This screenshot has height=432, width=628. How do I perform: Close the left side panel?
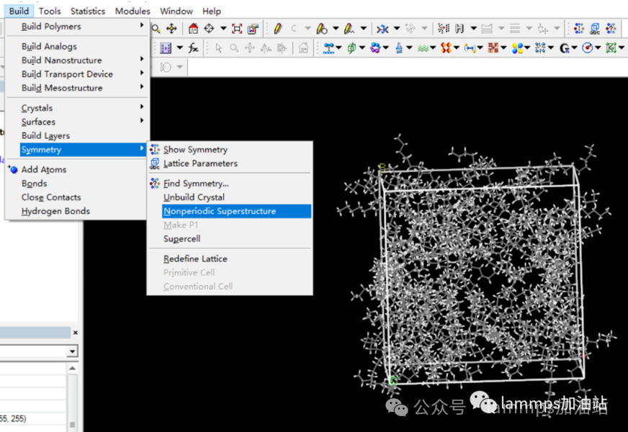(x=76, y=333)
